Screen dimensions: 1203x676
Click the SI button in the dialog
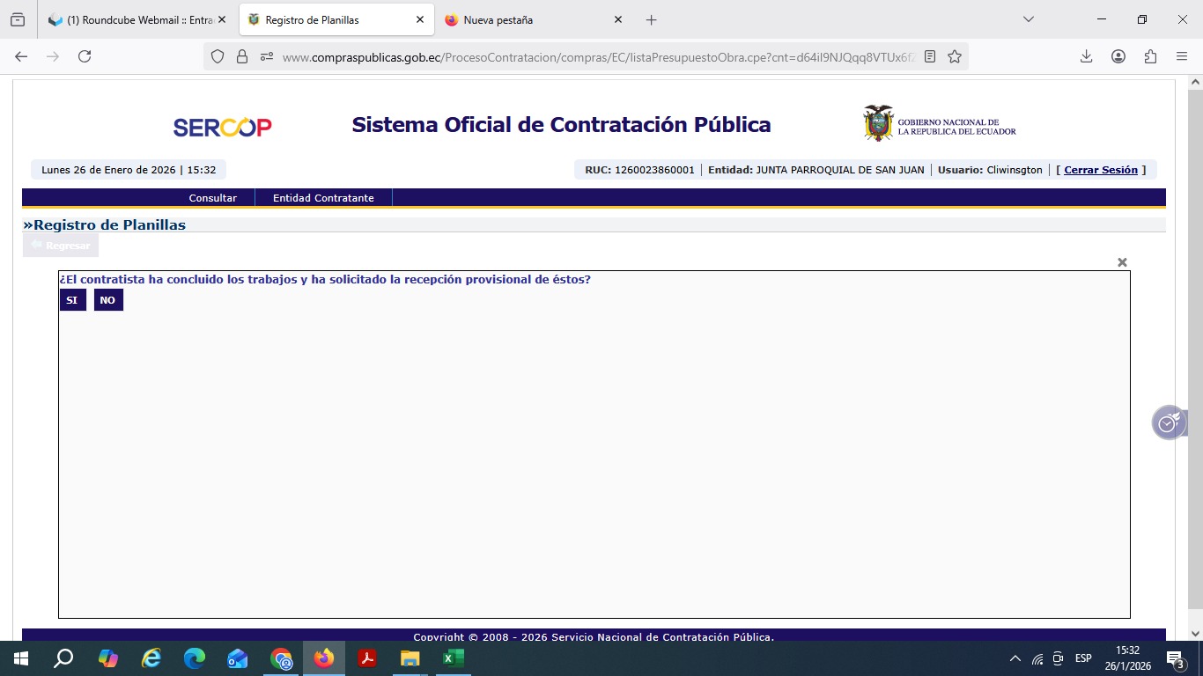72,300
